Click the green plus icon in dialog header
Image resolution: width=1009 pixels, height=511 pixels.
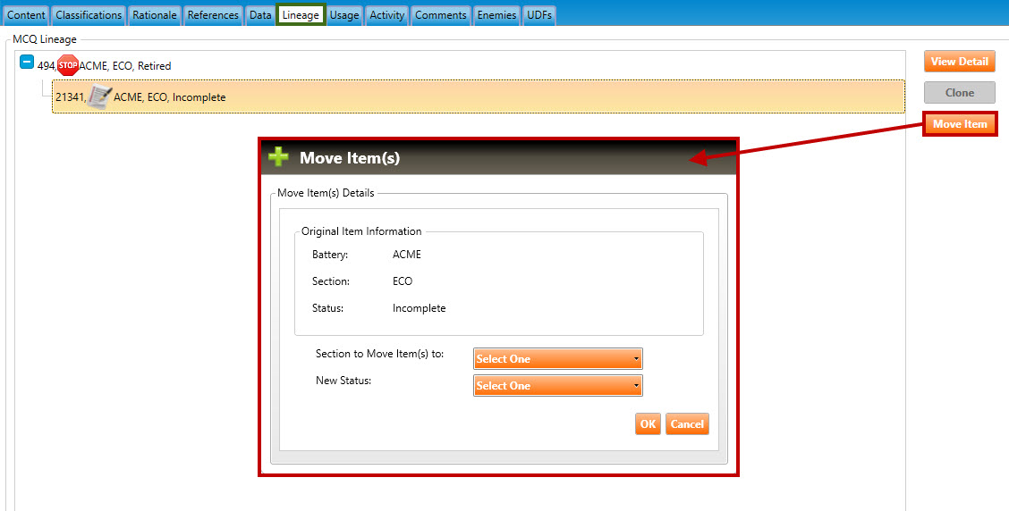[x=279, y=157]
